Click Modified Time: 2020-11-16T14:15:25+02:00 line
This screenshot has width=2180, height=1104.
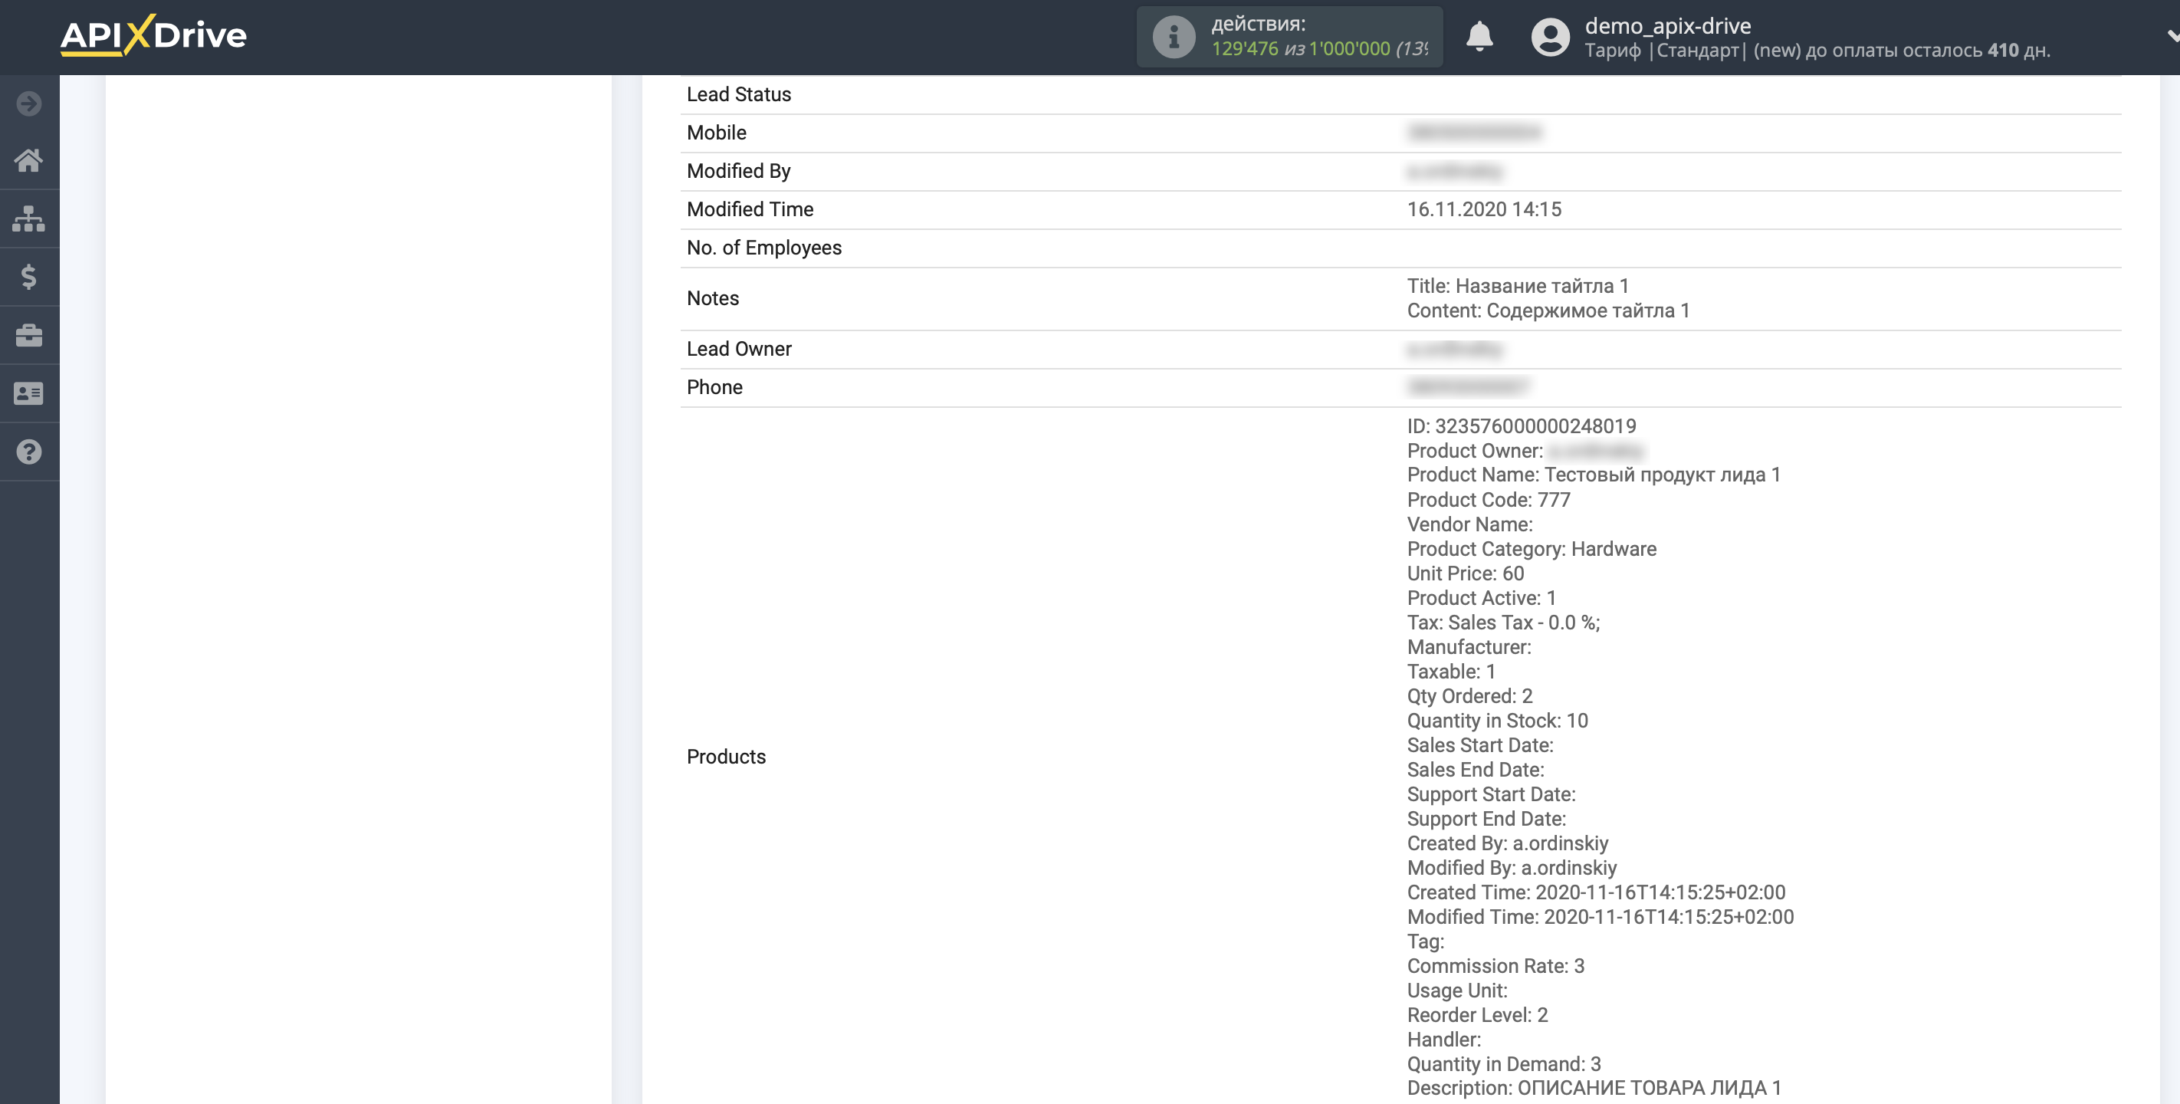coord(1600,917)
